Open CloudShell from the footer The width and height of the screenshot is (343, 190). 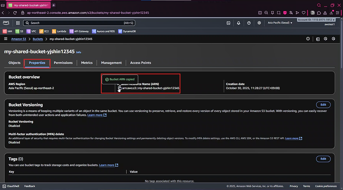point(11,186)
